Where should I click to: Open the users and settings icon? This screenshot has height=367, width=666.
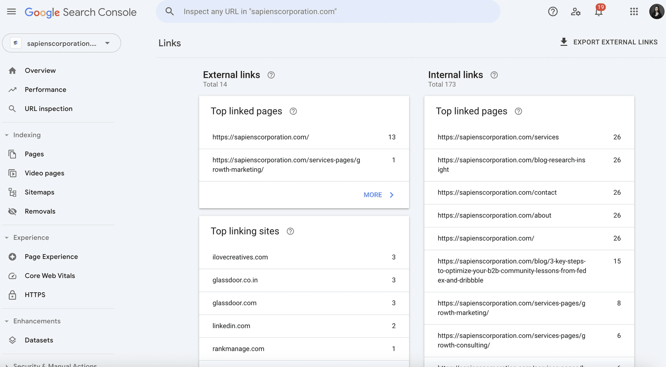pyautogui.click(x=576, y=12)
